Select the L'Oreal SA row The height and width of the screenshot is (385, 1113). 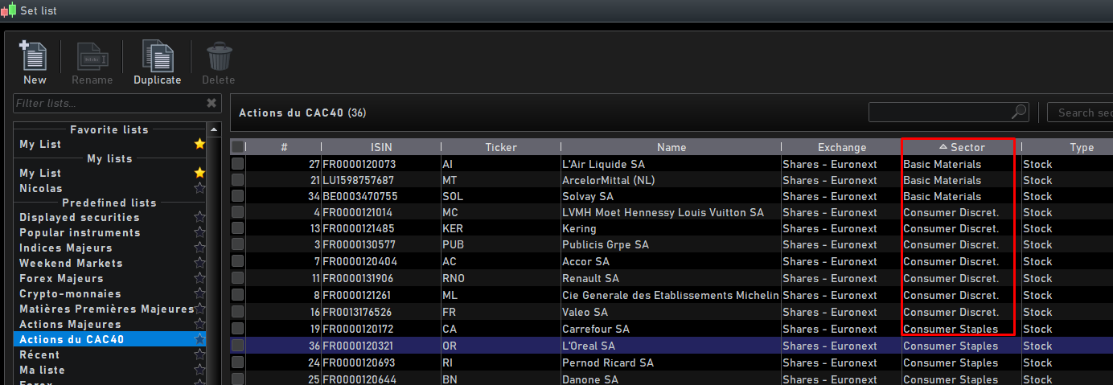pos(671,346)
